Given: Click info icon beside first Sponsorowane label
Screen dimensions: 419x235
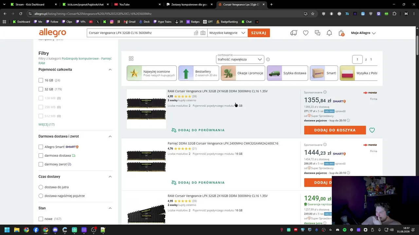Looking at the screenshot, I should (325, 92).
